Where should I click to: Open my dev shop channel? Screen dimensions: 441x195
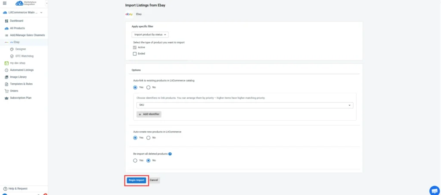[17, 63]
